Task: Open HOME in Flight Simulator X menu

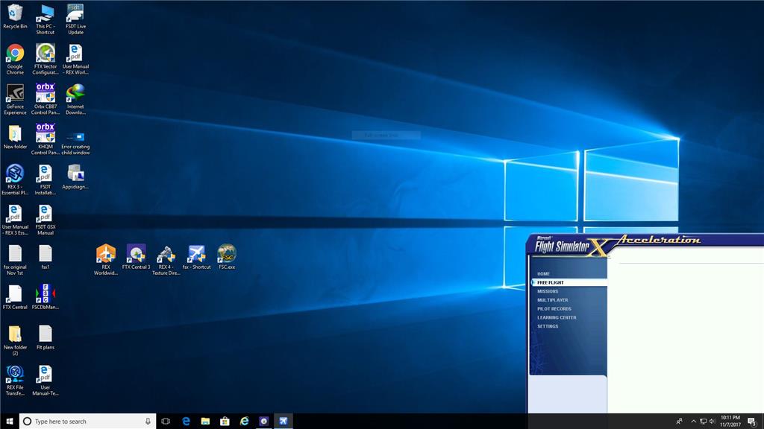Action: [x=543, y=274]
